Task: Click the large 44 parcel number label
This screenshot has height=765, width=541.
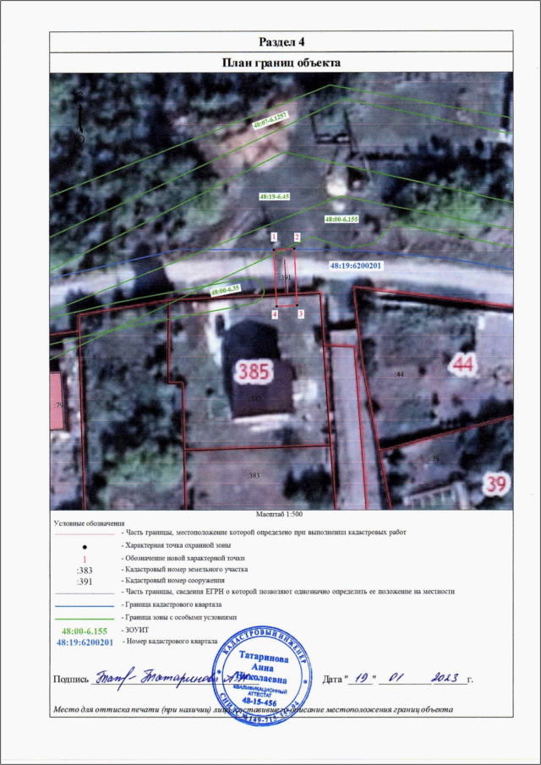Action: [462, 364]
